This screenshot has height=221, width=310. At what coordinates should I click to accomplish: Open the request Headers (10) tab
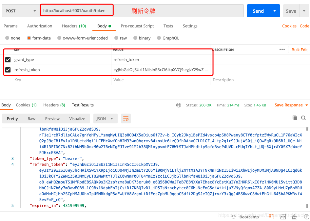click(74, 26)
